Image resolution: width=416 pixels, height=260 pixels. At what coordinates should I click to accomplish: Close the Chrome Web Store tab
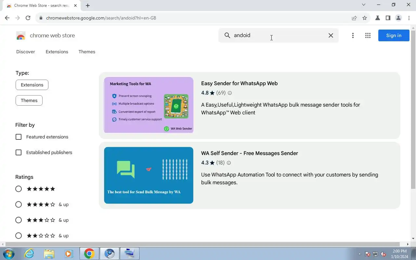click(75, 6)
